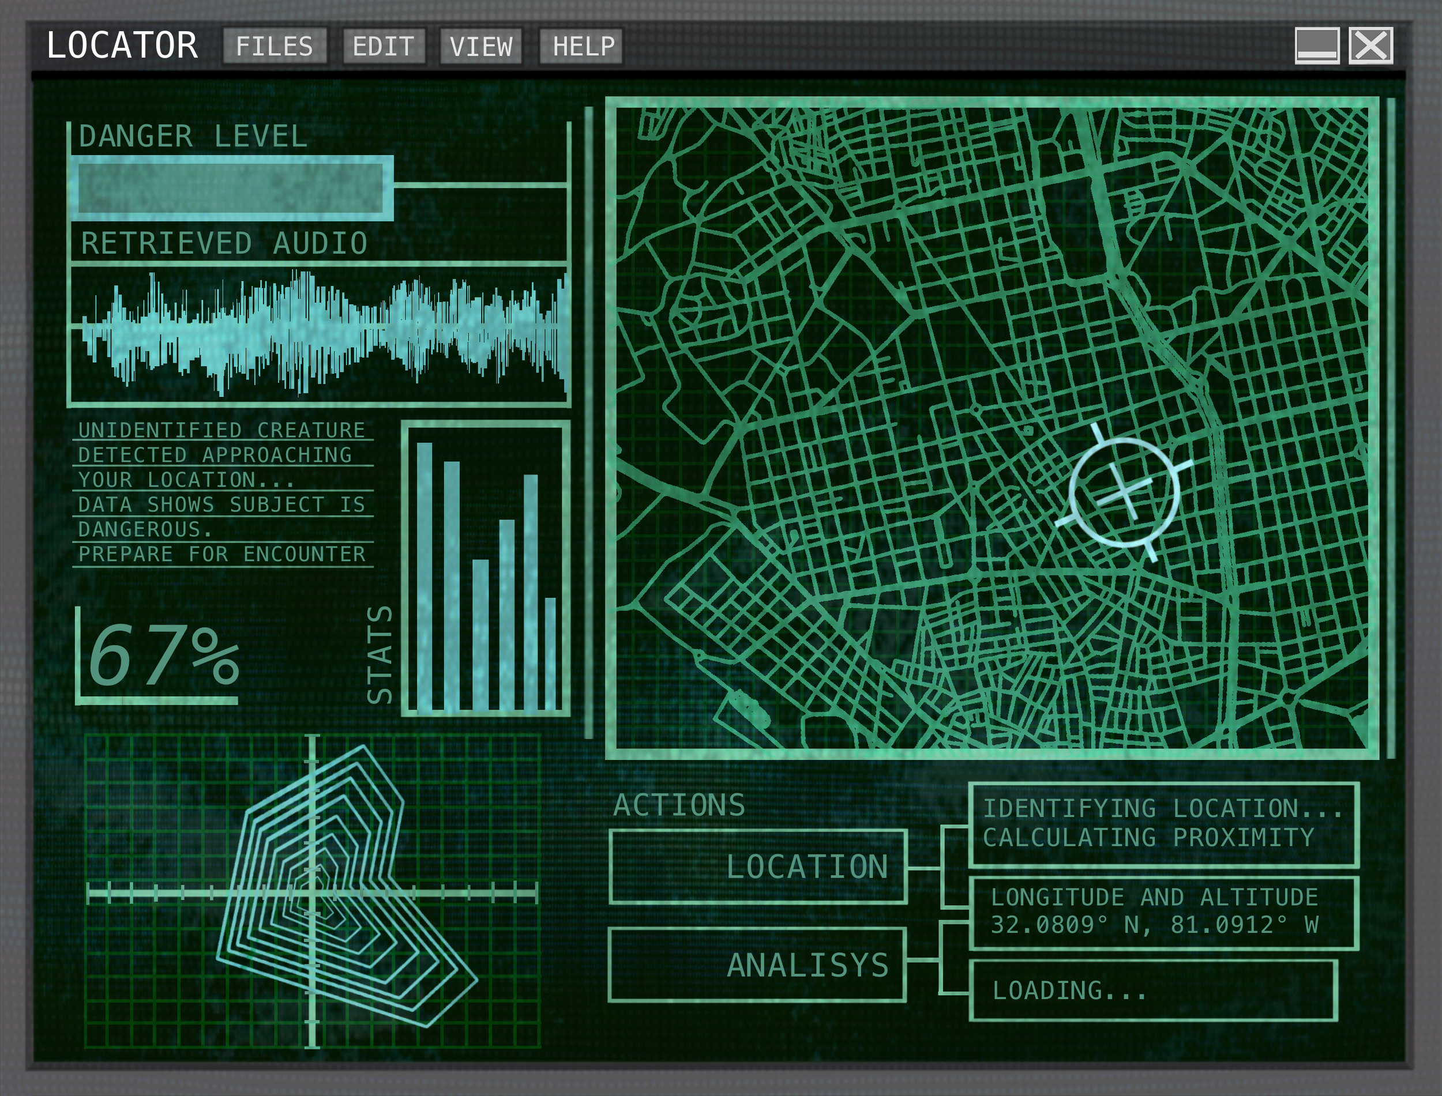Open the HELP menu
This screenshot has height=1096, width=1442.
(581, 46)
